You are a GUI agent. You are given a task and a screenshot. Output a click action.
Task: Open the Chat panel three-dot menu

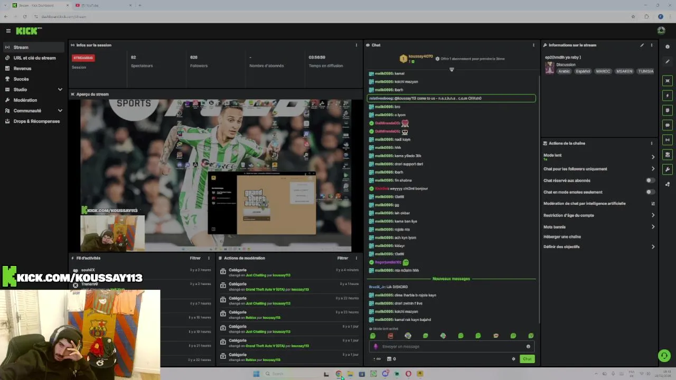(x=533, y=45)
